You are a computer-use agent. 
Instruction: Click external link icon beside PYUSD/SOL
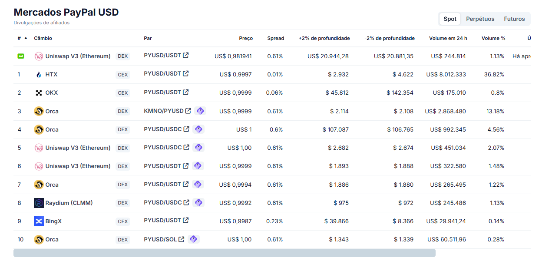point(182,239)
